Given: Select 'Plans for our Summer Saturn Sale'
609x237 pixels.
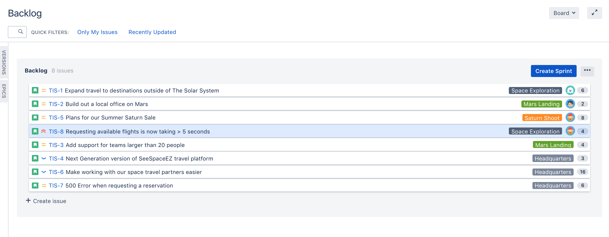Looking at the screenshot, I should (110, 117).
